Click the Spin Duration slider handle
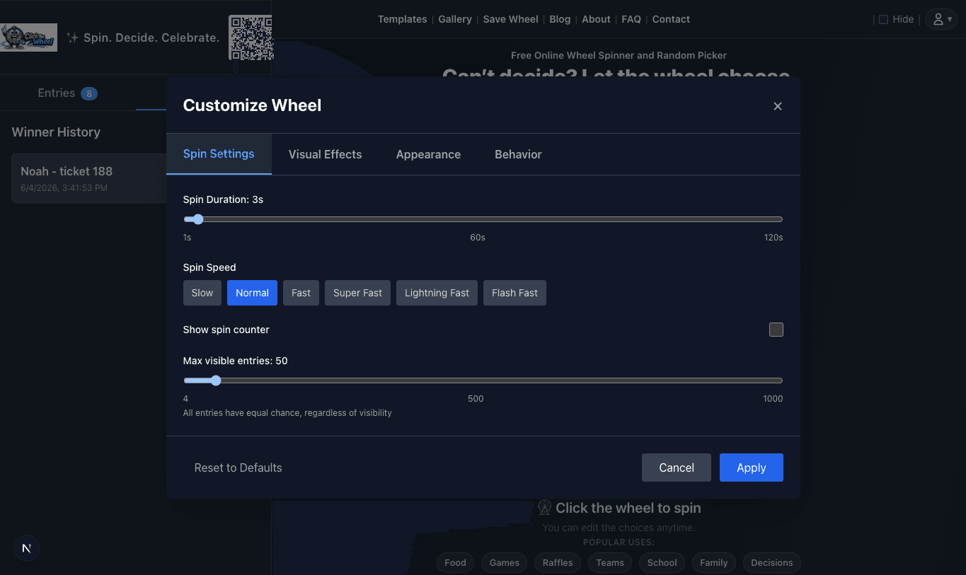Viewport: 966px width, 575px height. 198,219
